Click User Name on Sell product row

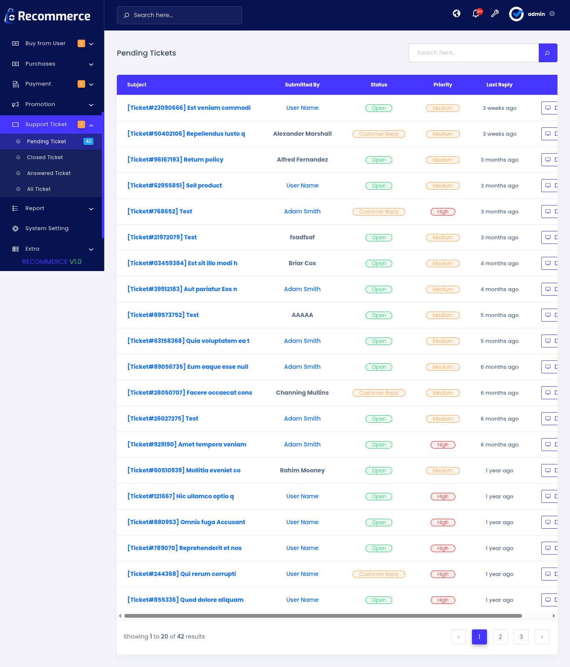coord(302,185)
